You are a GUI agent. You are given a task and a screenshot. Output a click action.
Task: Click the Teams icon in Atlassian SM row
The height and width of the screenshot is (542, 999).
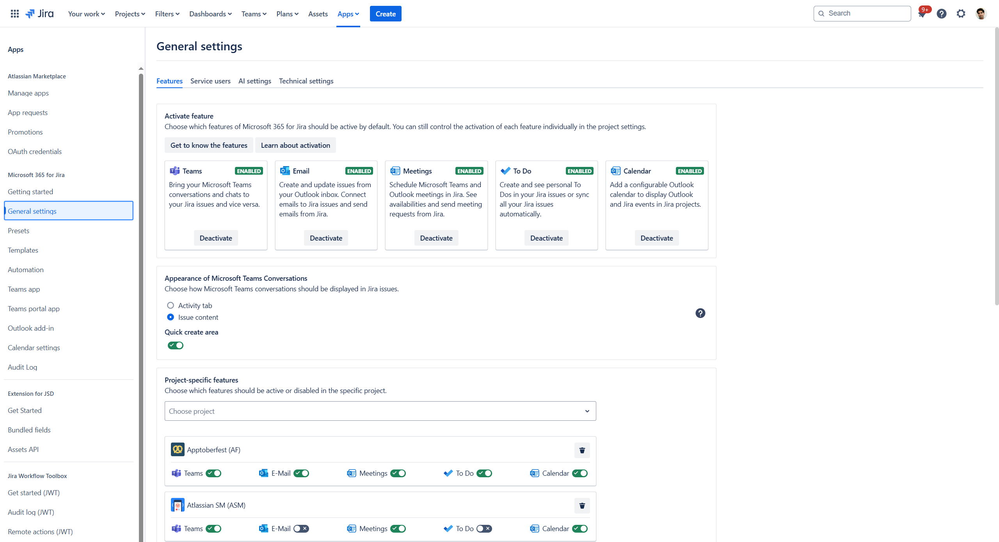176,528
